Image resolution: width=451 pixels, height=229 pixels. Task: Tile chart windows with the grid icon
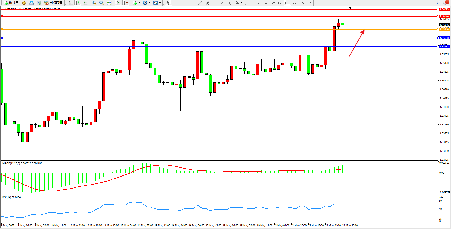pyautogui.click(x=109, y=3)
